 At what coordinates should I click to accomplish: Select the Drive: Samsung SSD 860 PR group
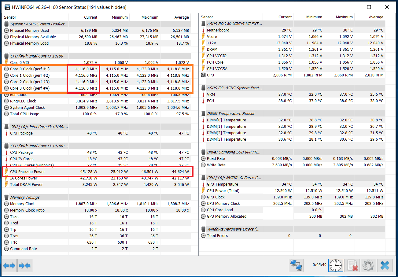click(293, 152)
